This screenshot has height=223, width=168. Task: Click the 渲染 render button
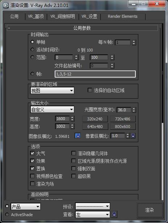tap(150, 210)
